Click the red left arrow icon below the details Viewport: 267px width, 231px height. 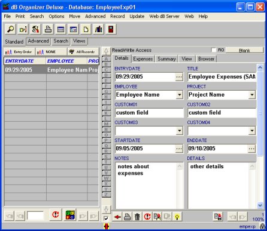(x=117, y=217)
